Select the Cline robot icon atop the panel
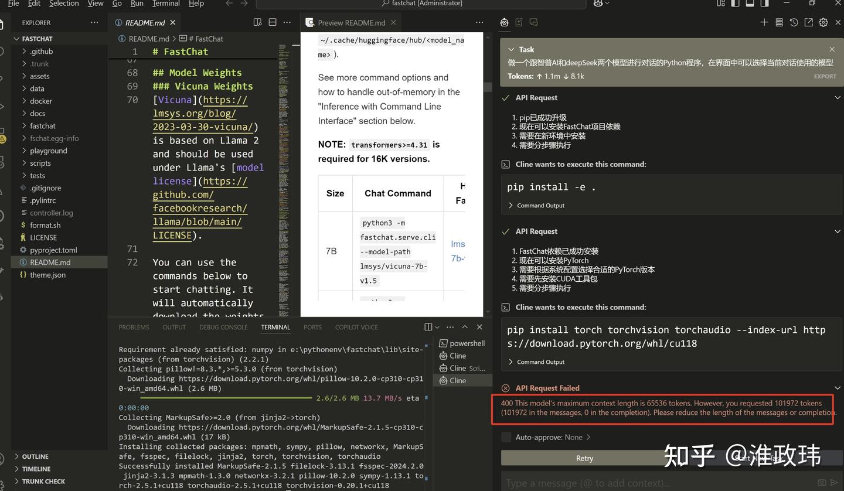The image size is (844, 491). tap(504, 22)
